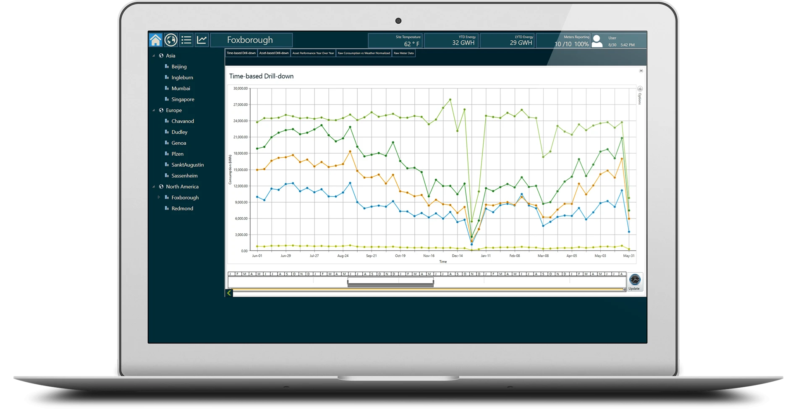Select the Raw Consumption vs Weather Normalized tab
The image size is (806, 409).
pos(364,53)
